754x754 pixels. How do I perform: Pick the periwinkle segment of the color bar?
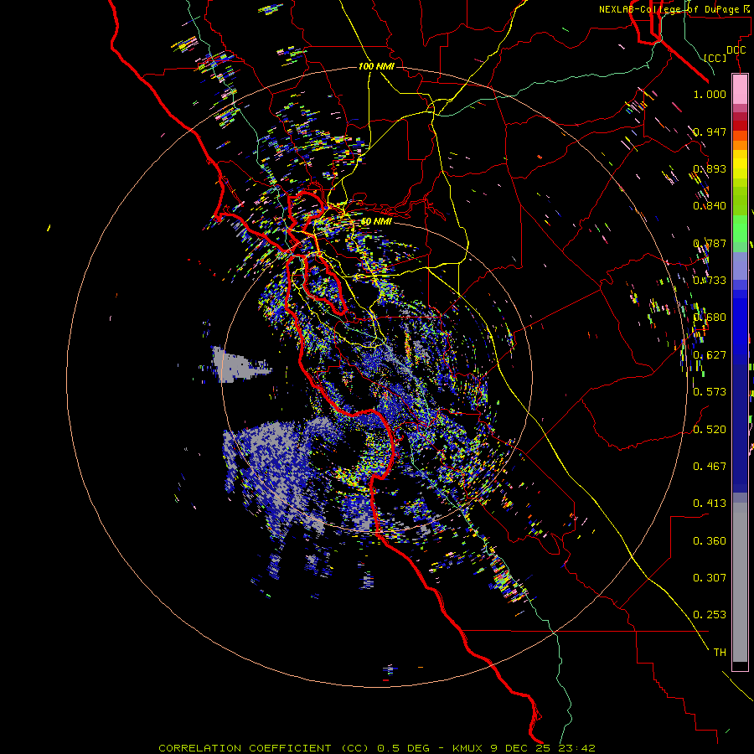(x=740, y=266)
